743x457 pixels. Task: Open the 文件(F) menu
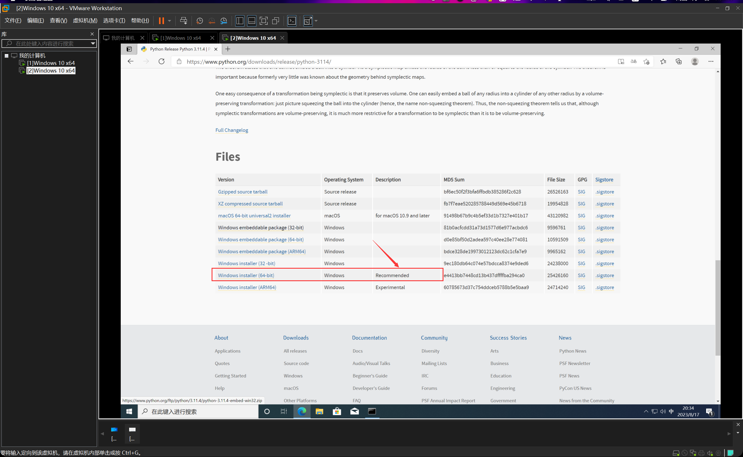13,20
